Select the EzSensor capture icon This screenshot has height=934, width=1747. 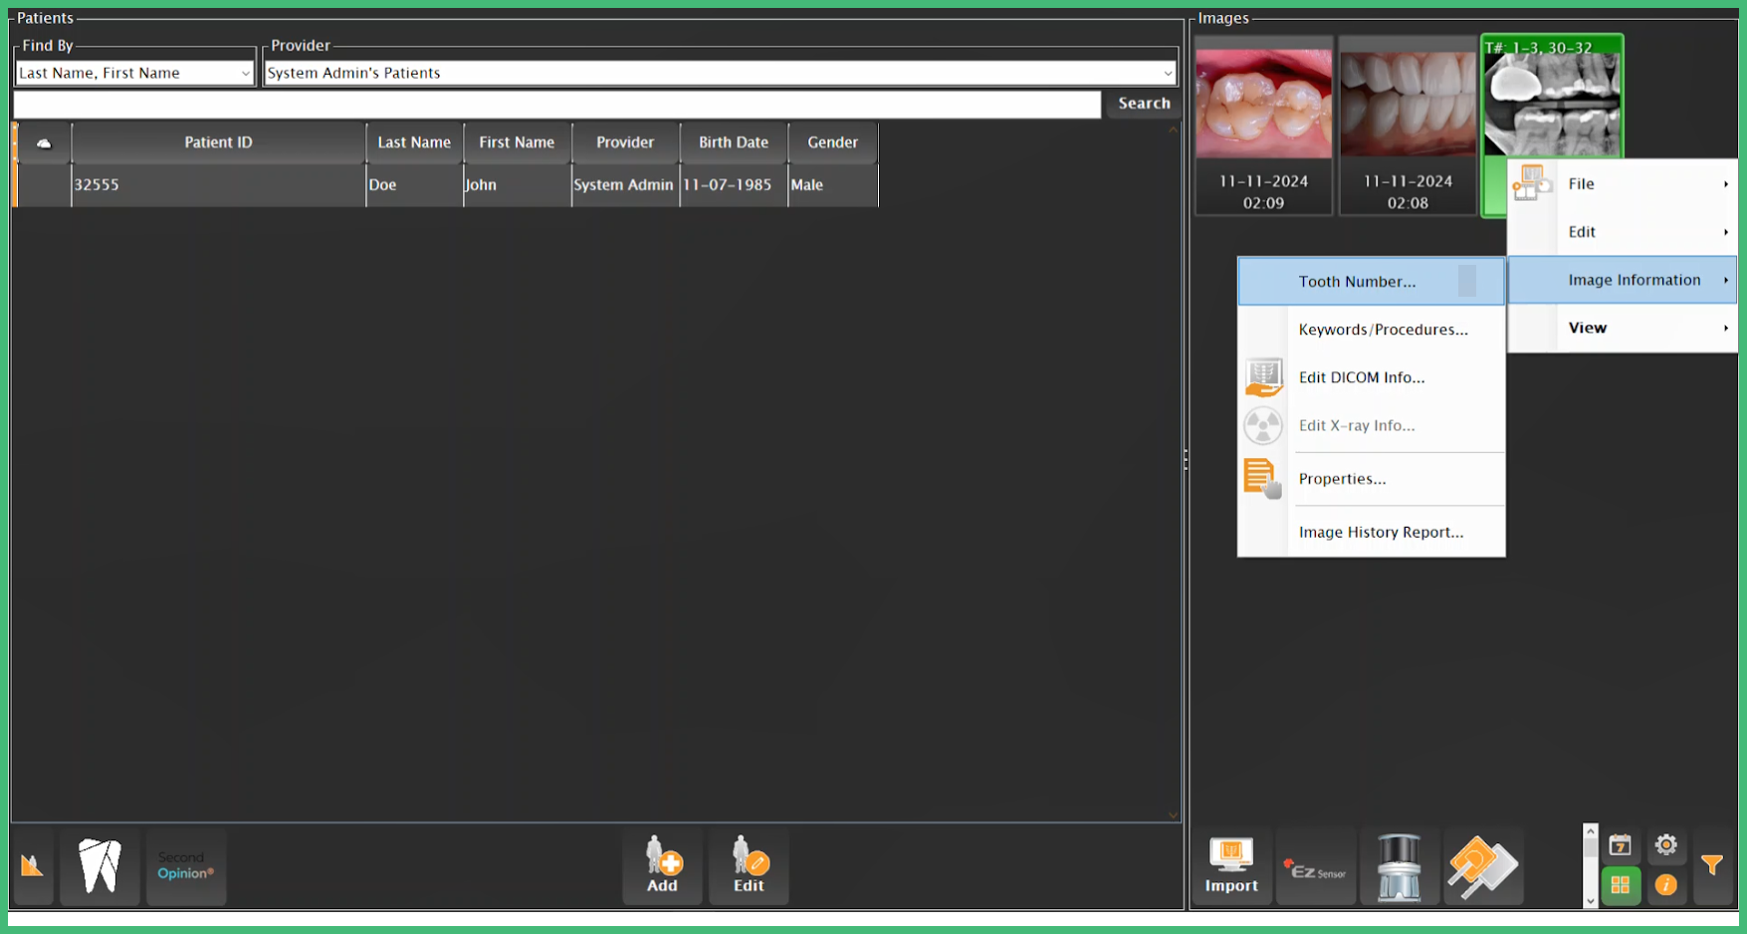[1316, 864]
